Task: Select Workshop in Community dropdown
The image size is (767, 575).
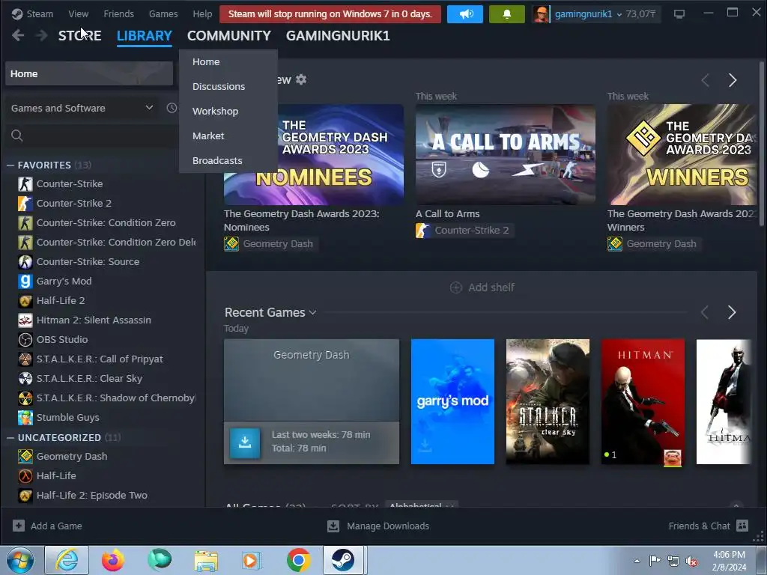Action: click(x=215, y=111)
